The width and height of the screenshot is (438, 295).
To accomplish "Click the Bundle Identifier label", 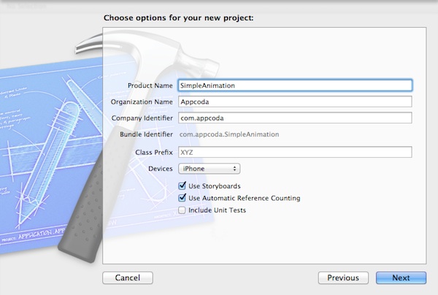I will [x=146, y=134].
